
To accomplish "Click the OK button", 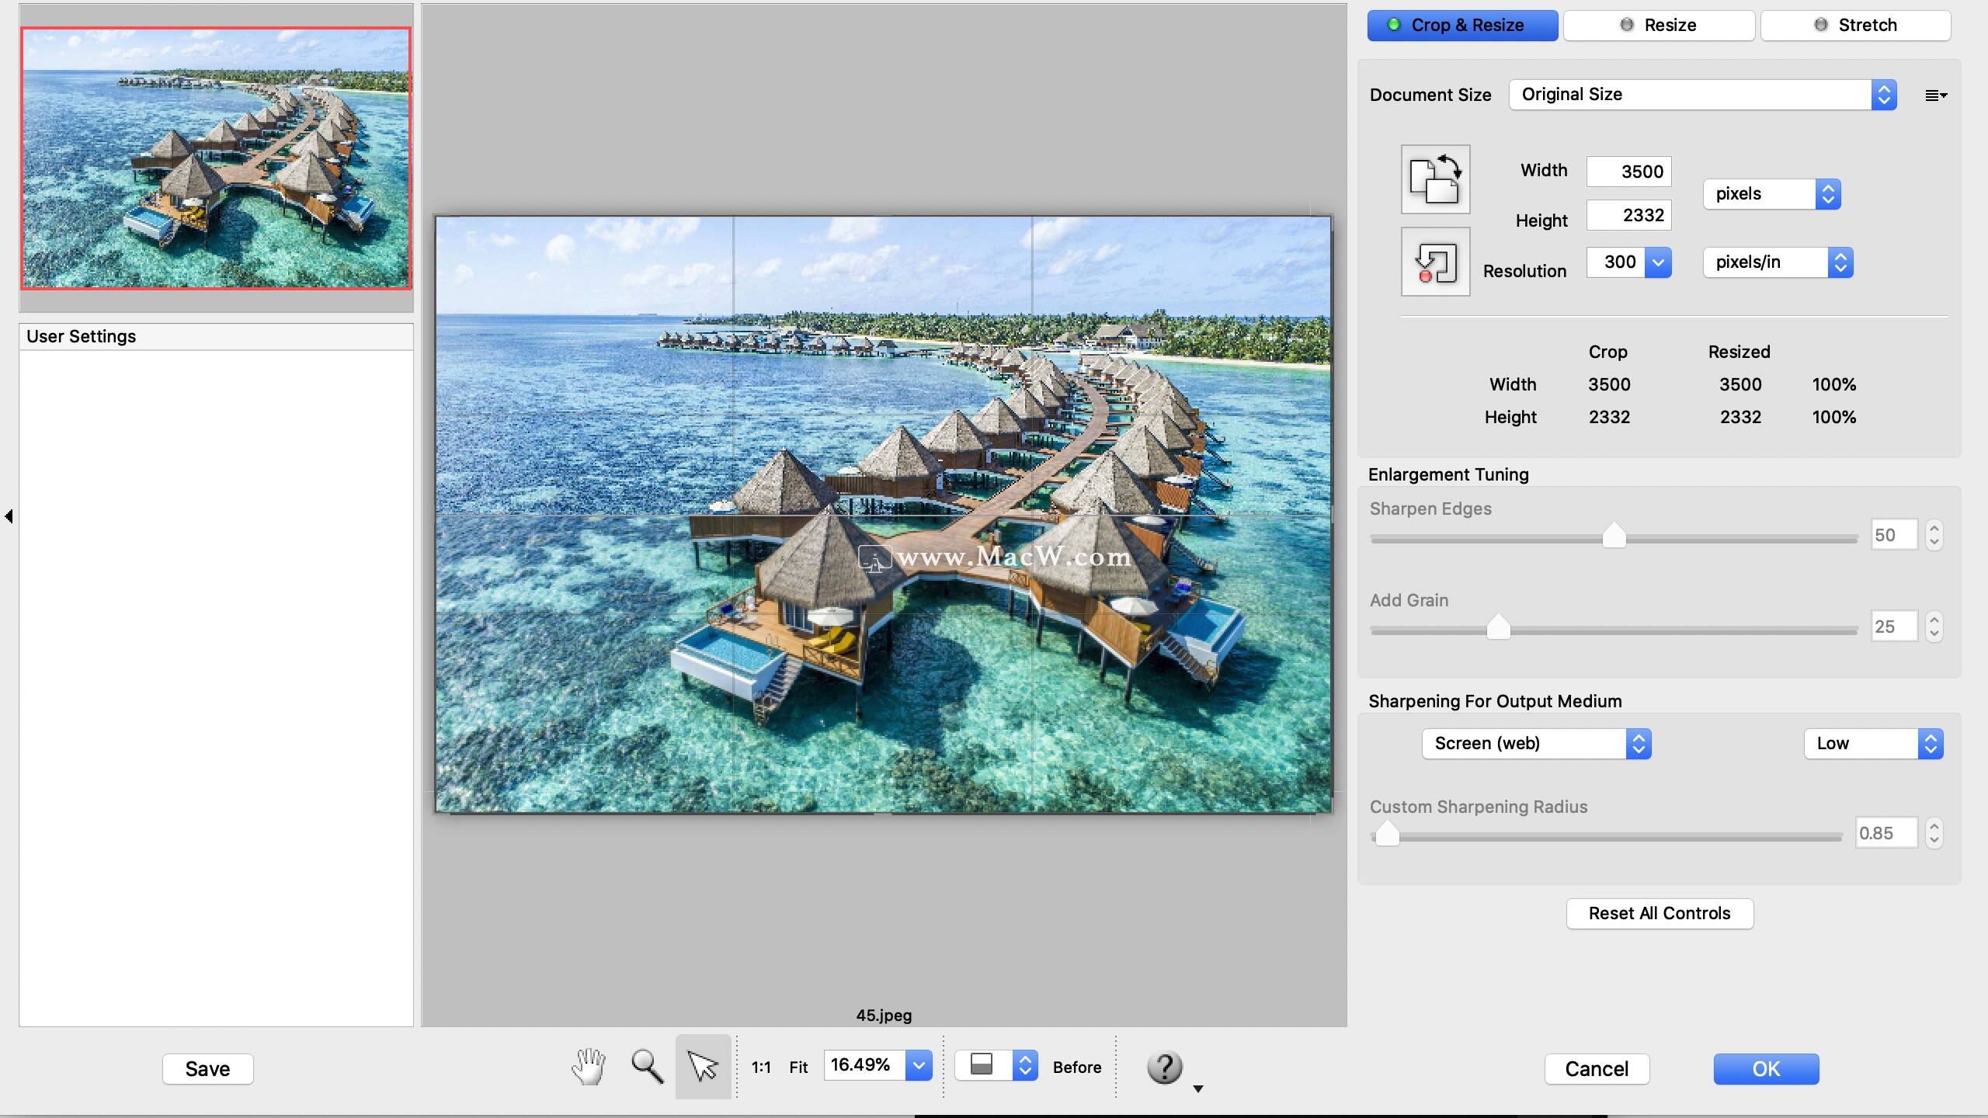I will pos(1766,1069).
